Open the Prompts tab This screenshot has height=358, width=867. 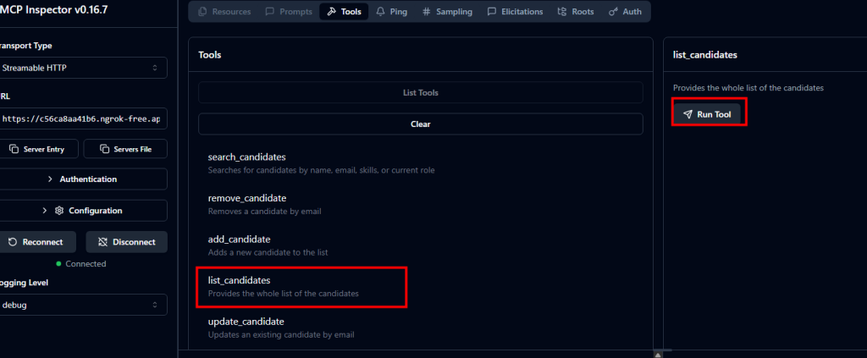288,12
